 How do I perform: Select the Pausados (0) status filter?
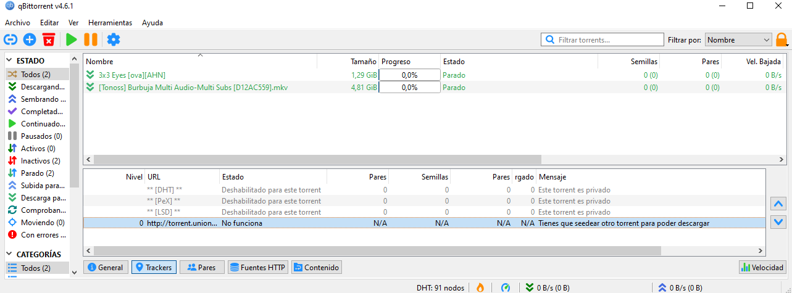point(36,136)
